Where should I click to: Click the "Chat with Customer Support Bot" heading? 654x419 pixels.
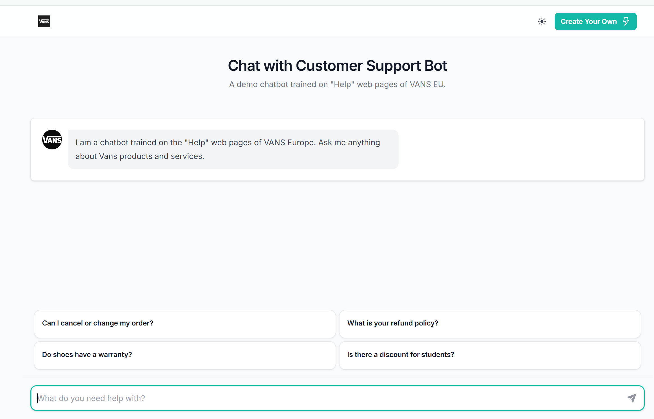tap(337, 66)
